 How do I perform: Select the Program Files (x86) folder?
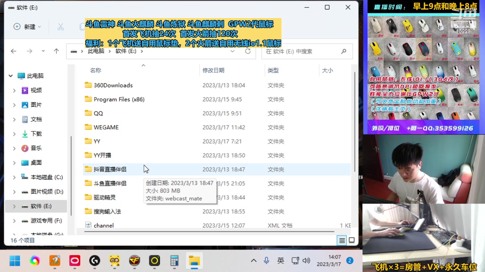coord(217,99)
